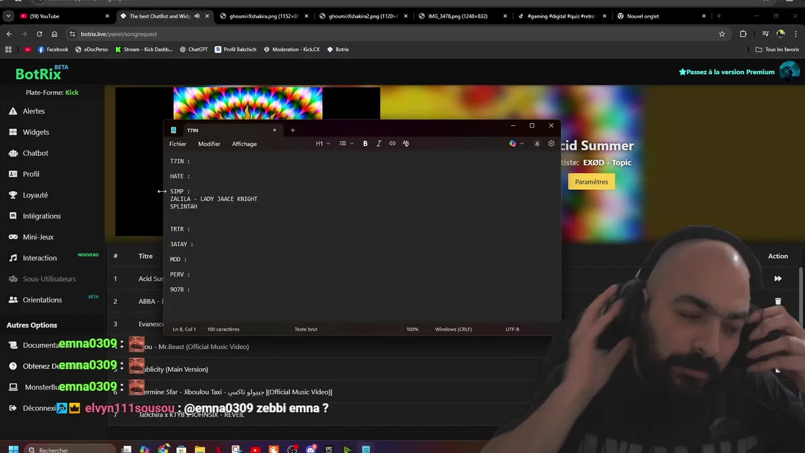This screenshot has height=453, width=805.
Task: Open Windows Start menu
Action: point(13,449)
